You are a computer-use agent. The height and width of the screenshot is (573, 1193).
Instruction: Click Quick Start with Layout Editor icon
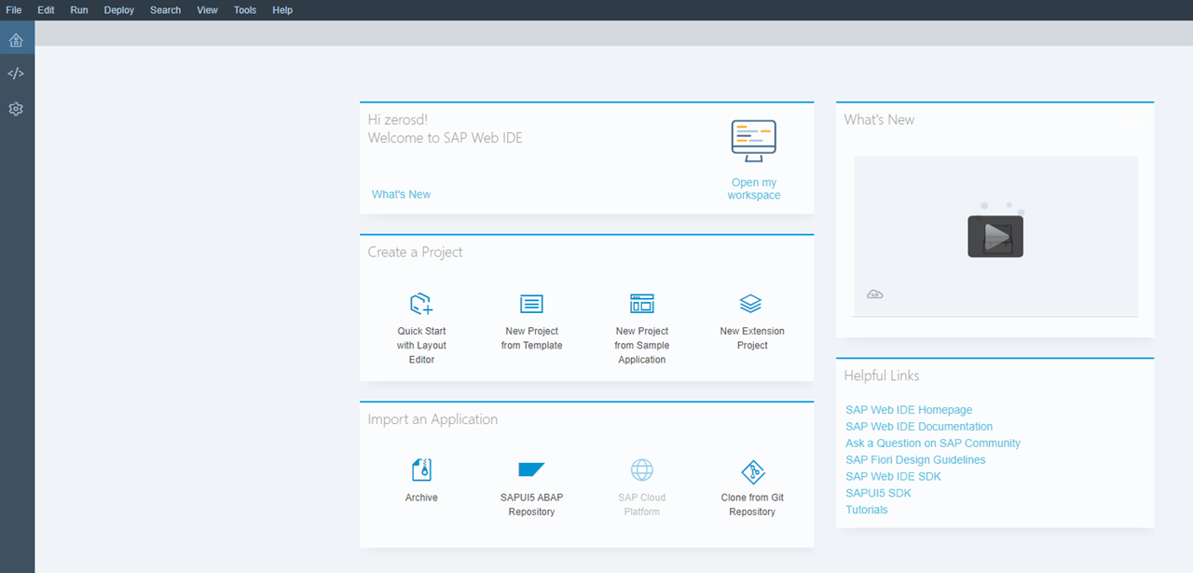(421, 303)
